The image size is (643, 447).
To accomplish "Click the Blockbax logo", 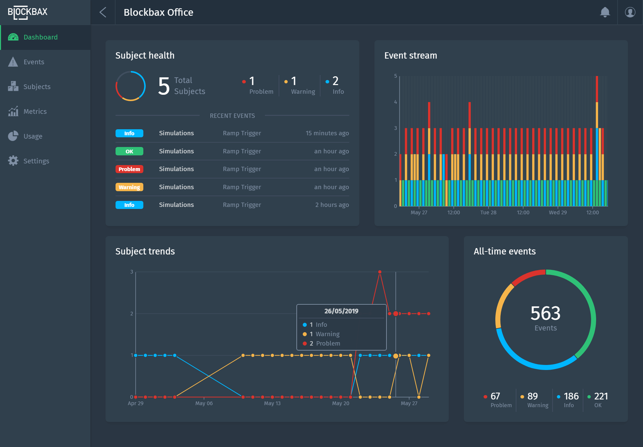I will pos(28,12).
